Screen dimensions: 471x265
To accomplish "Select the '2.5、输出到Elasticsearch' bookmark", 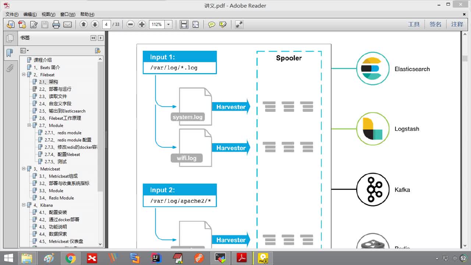I will 62,111.
